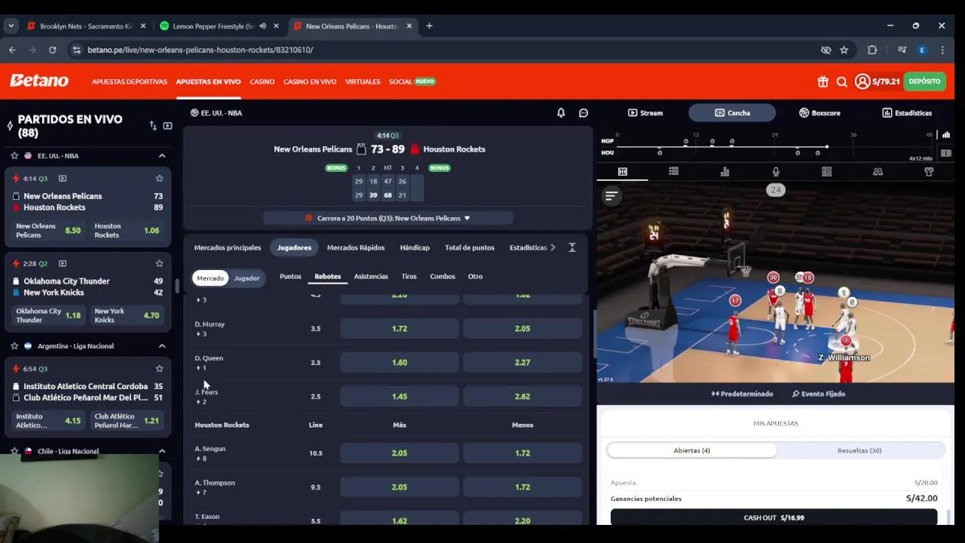The height and width of the screenshot is (543, 965).
Task: Click the match timeline current position marker
Action: tap(827, 146)
